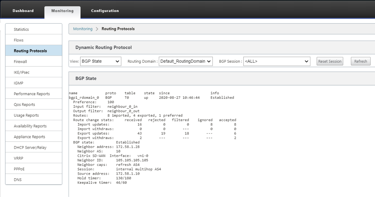
Task: Open the Flows sidebar item
Action: 34,40
